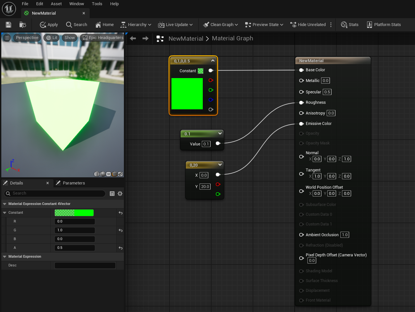The width and height of the screenshot is (415, 312).
Task: Collapse the Constant property row
Action: point(5,213)
